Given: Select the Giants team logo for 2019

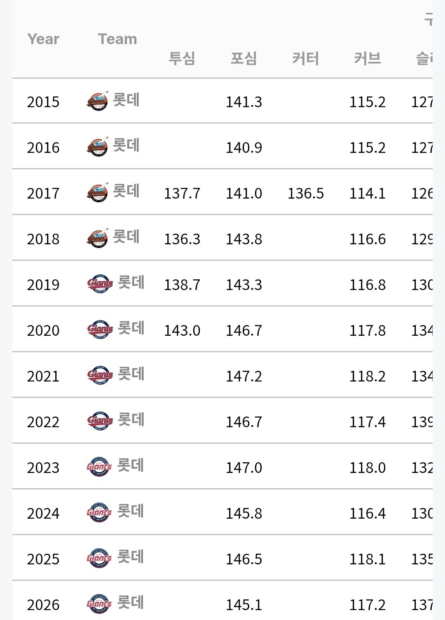Looking at the screenshot, I should [x=100, y=284].
